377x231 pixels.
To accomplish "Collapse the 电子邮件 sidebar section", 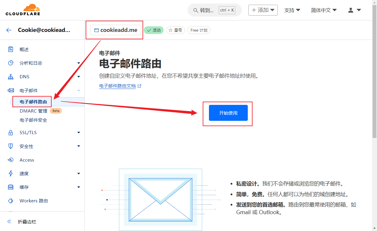I will (79, 90).
